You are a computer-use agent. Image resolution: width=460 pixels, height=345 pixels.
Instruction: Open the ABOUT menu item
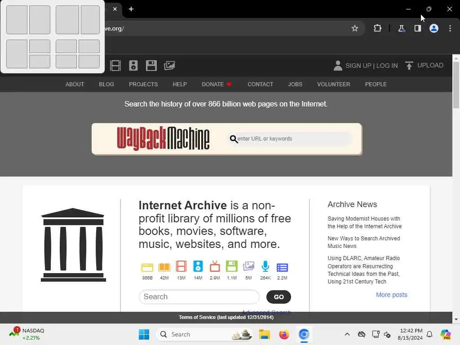75,84
